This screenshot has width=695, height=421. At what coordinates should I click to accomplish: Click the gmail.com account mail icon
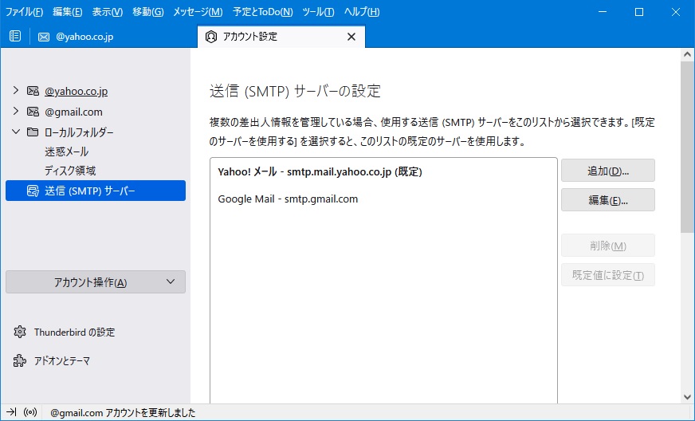point(33,112)
